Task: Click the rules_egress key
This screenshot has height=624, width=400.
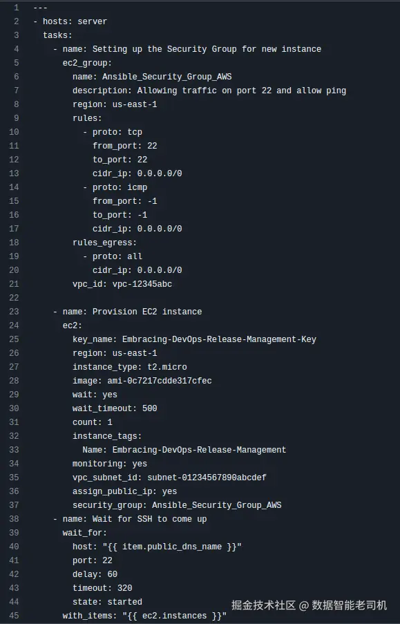Action: pos(104,243)
